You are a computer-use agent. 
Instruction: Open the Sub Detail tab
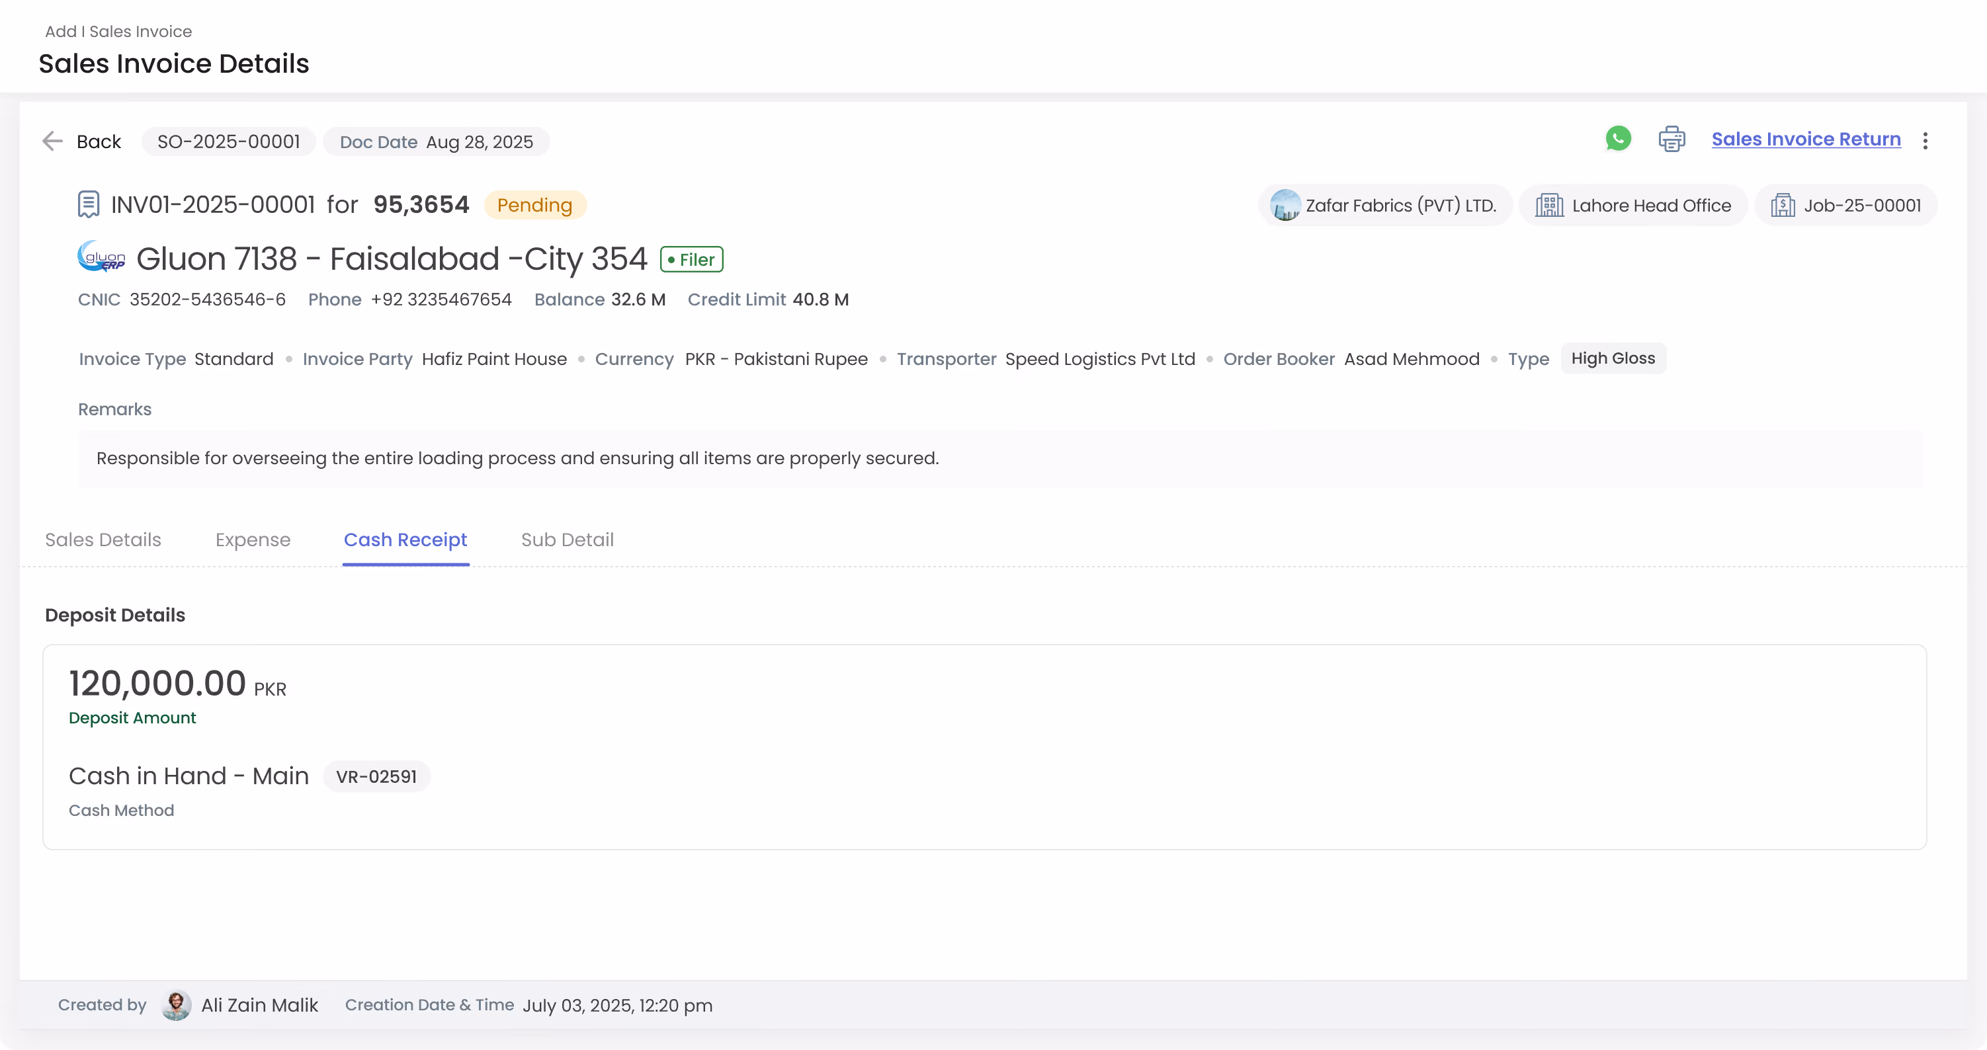[x=567, y=540]
